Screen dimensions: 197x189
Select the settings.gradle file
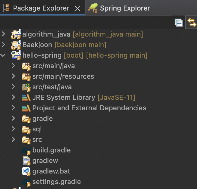pos(57,182)
